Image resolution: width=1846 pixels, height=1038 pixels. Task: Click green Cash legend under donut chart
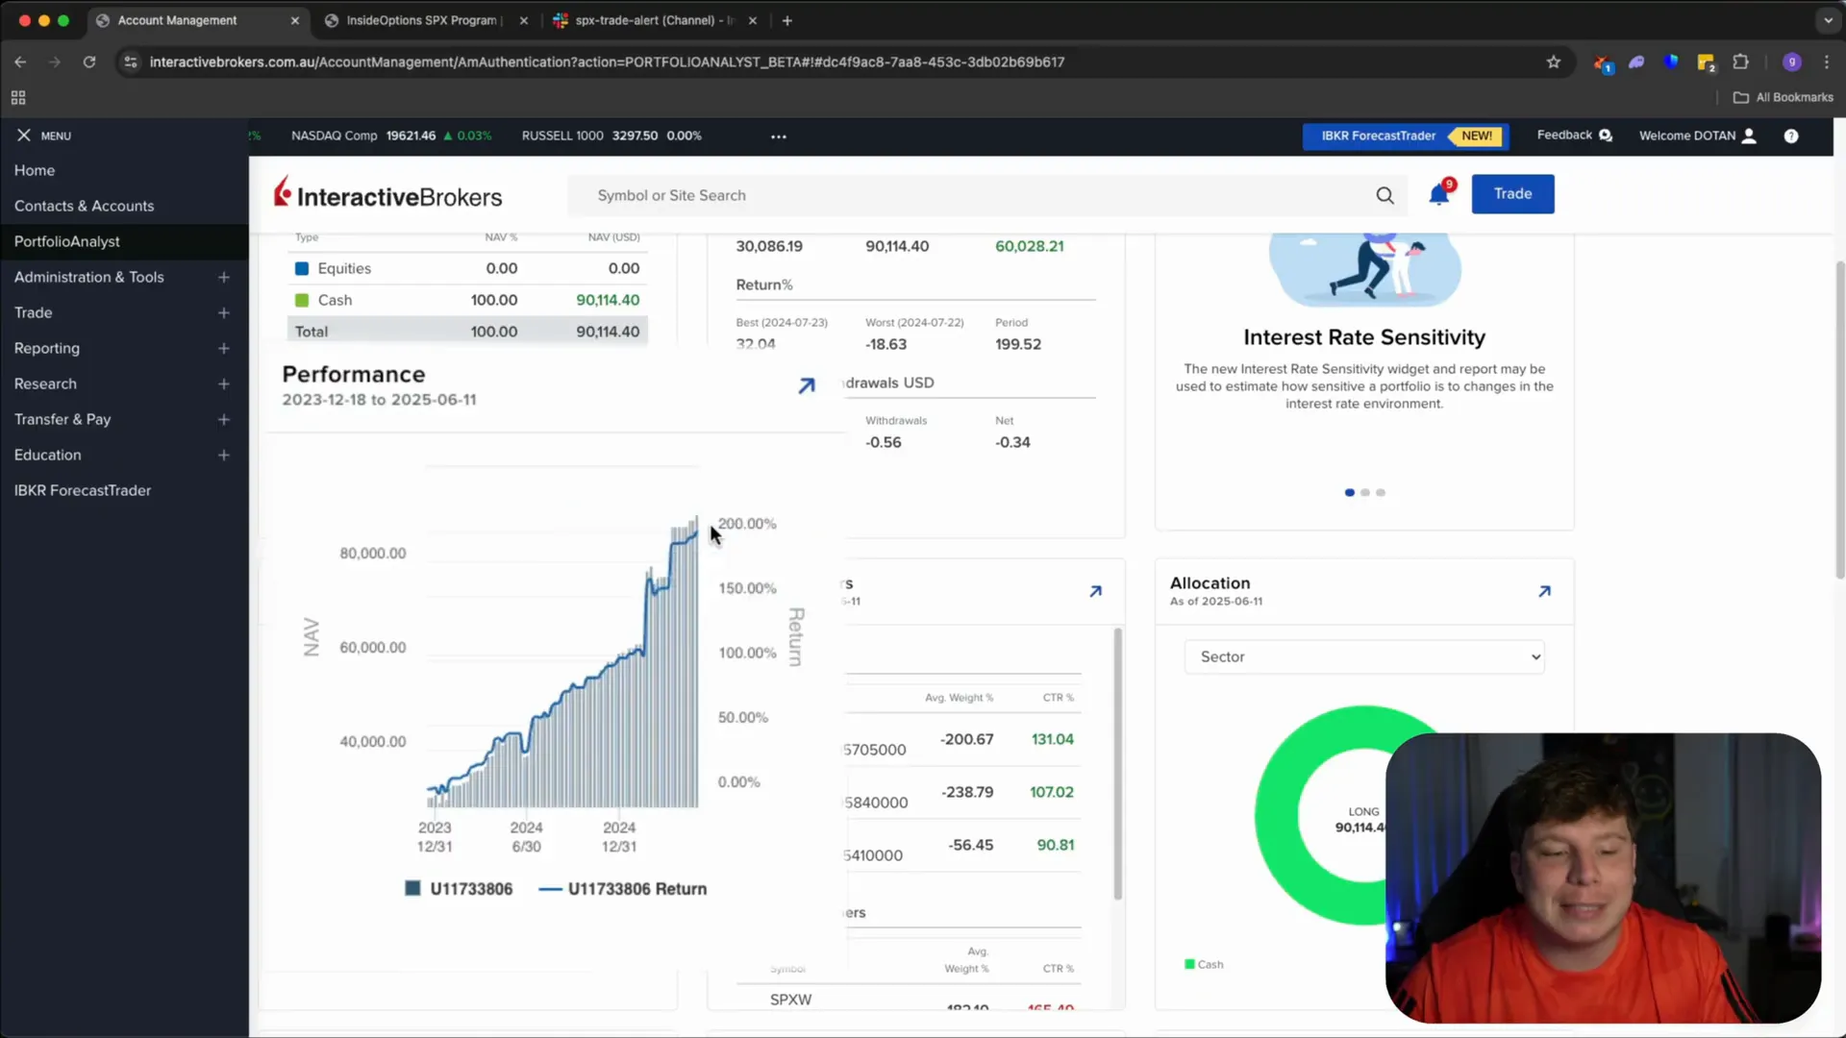tap(1204, 964)
